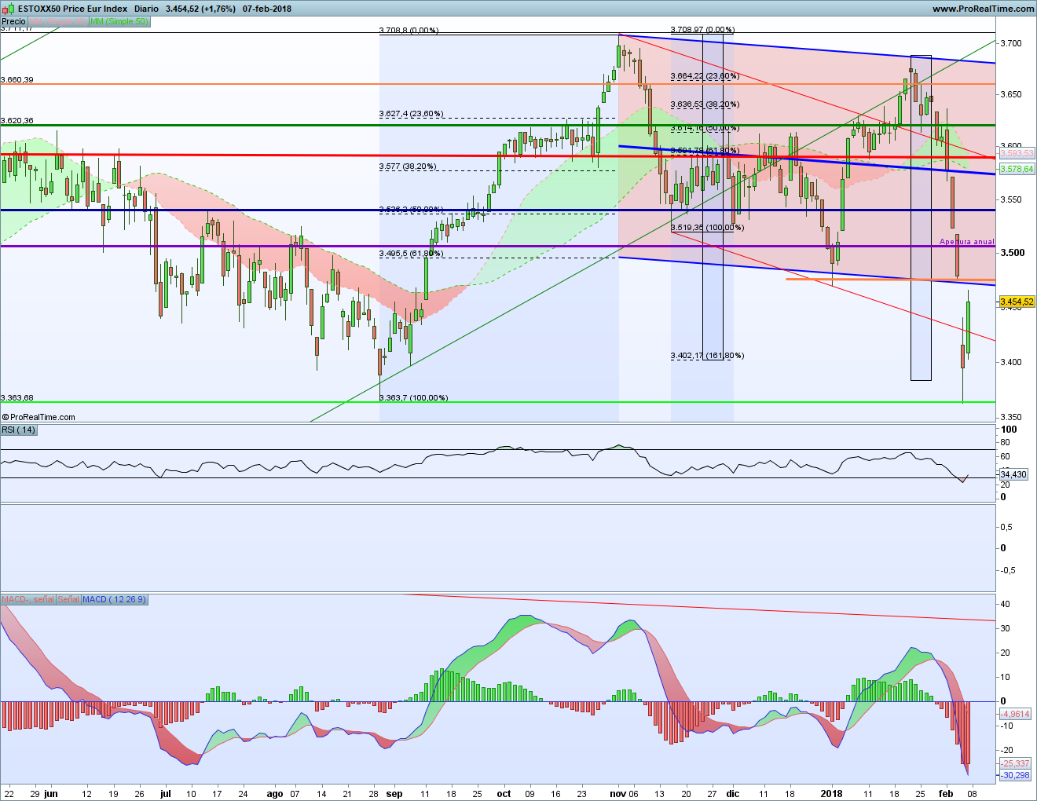Image resolution: width=1037 pixels, height=801 pixels.
Task: Click the candlestick icon beside ESTOXX50 title
Action: [x=9, y=9]
